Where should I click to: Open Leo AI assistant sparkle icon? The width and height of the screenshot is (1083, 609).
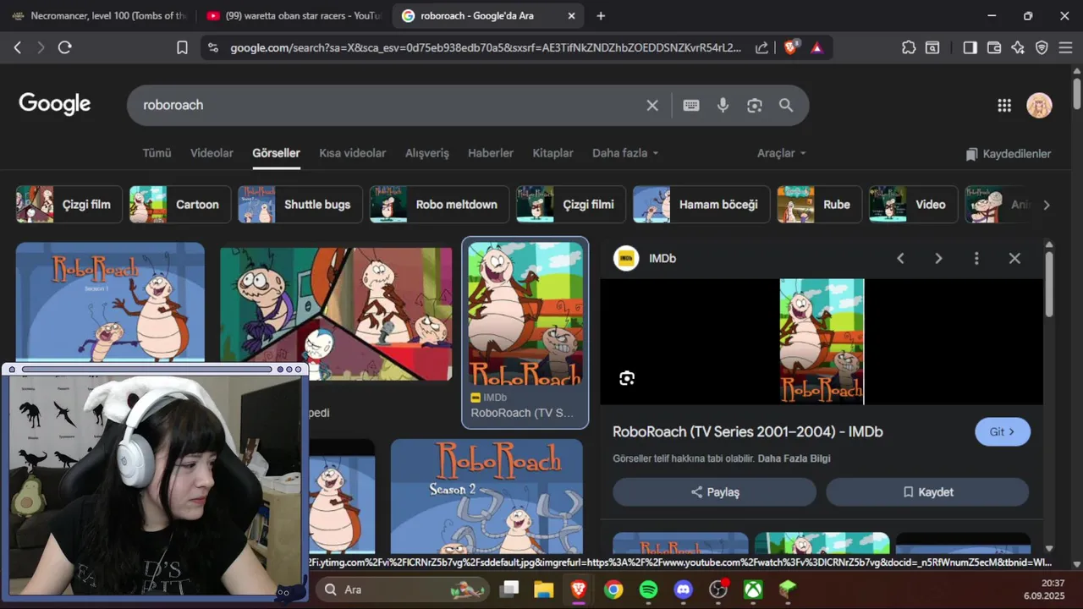(1018, 47)
